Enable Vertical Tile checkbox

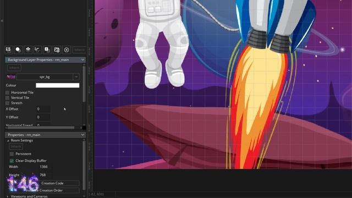7,98
